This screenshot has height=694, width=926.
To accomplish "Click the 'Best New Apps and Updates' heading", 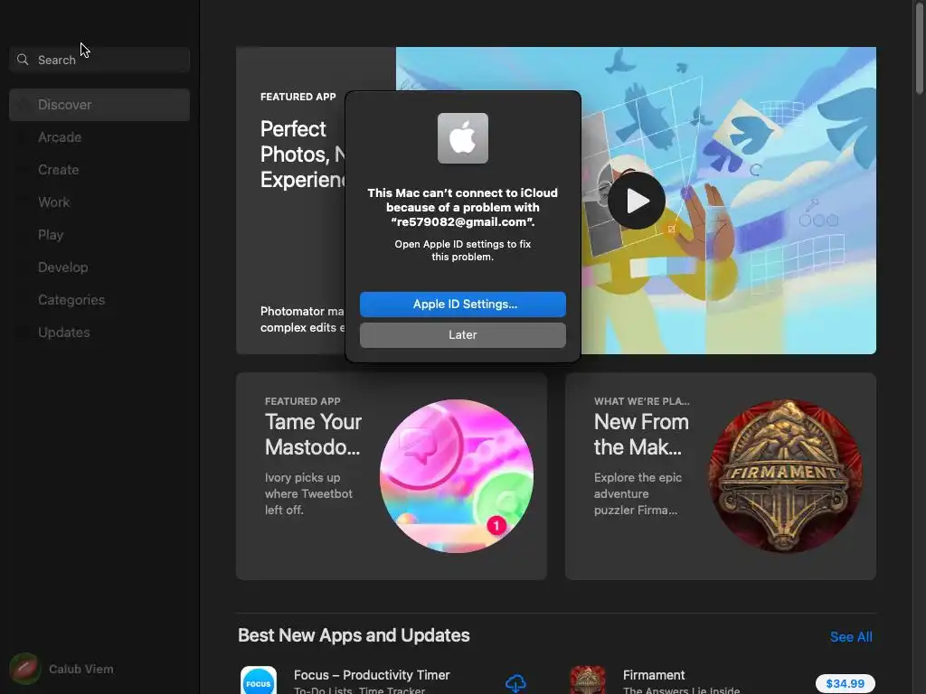I will (354, 635).
